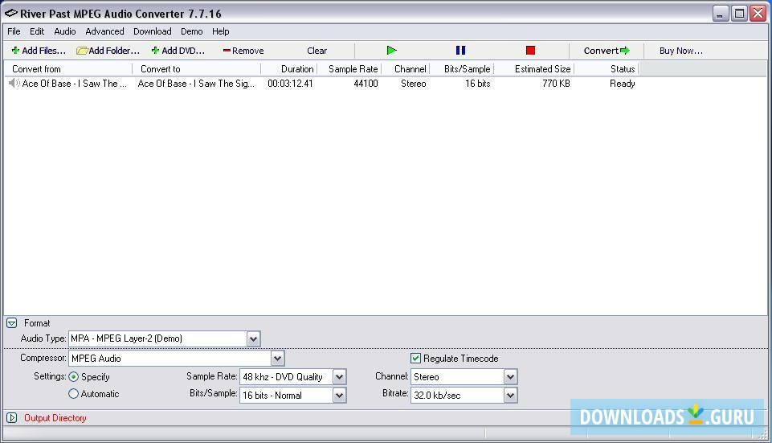Click the Status column header
The height and width of the screenshot is (443, 772).
[x=607, y=69]
